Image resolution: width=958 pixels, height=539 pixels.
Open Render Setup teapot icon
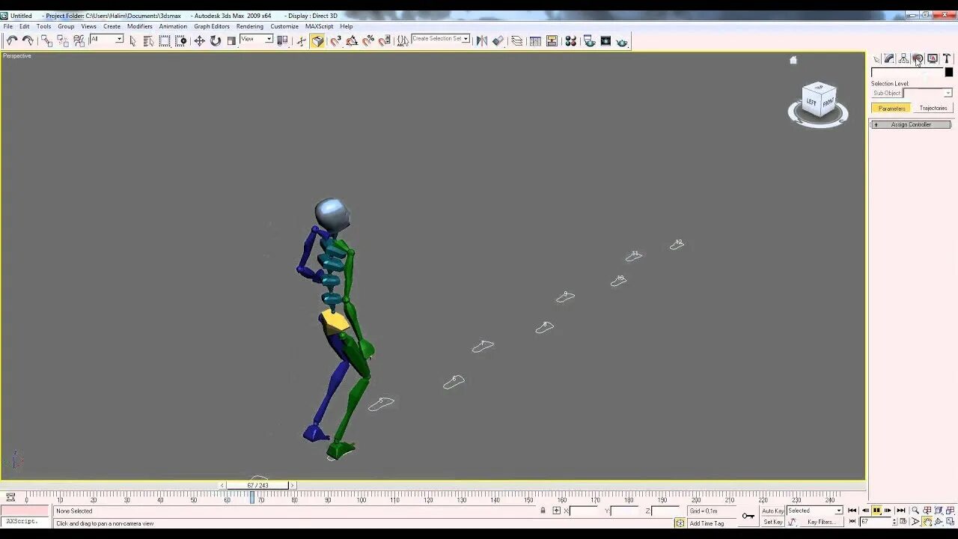pyautogui.click(x=590, y=41)
